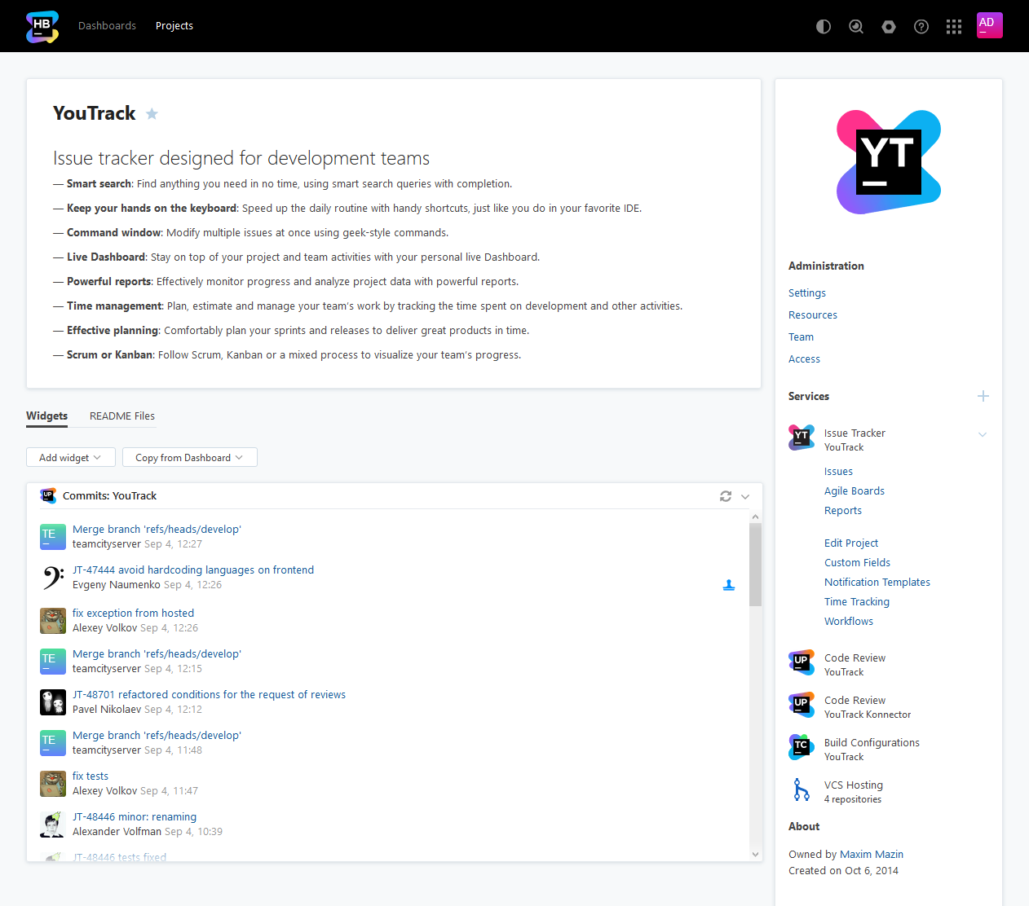
Task: Click the Build Configurations TeamCity icon
Action: (x=802, y=747)
